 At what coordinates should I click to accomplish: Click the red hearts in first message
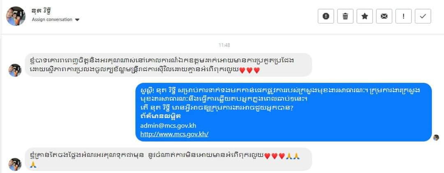pos(250,71)
